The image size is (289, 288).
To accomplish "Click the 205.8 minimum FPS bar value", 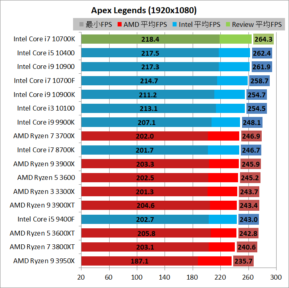I will 147,234.
